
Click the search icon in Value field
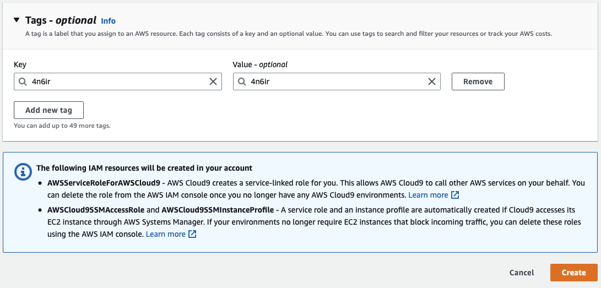pyautogui.click(x=242, y=81)
